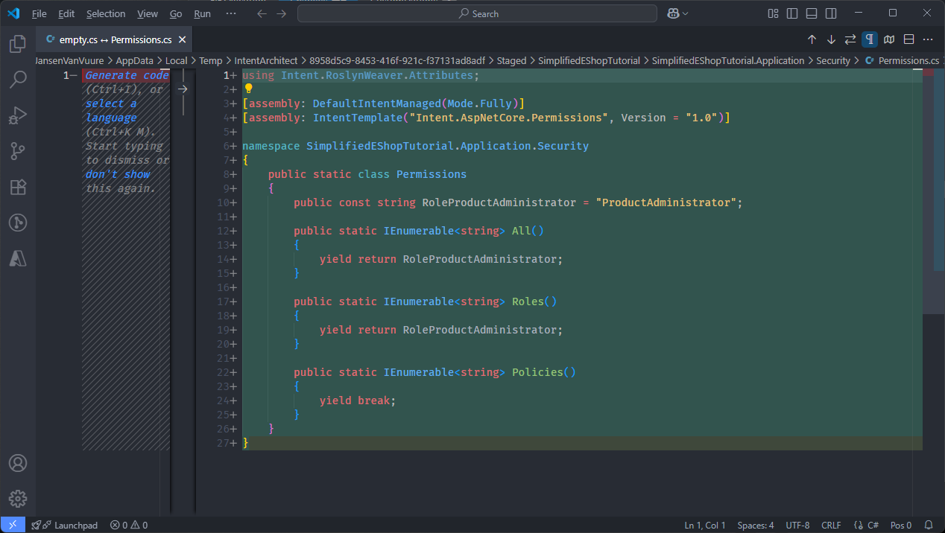Viewport: 945px width, 533px height.
Task: Open the Source Control view
Action: 18,151
